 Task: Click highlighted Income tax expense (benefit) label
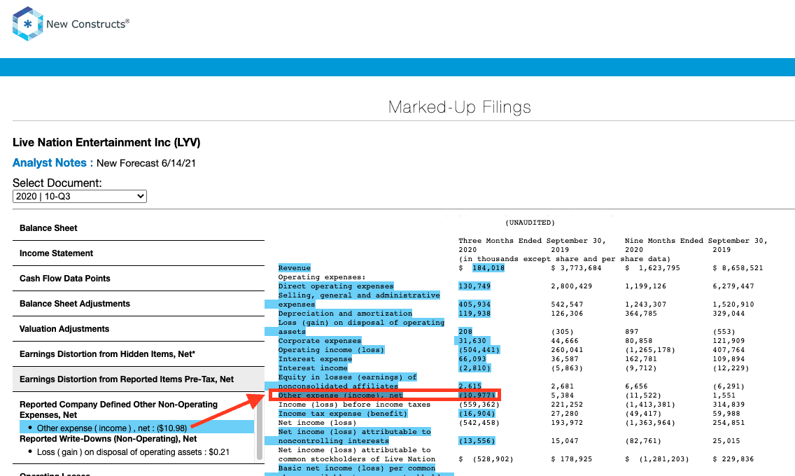pos(343,414)
